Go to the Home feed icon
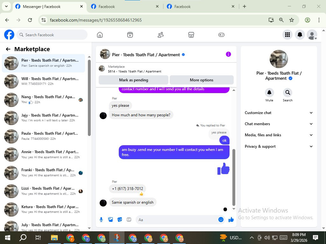 [x=100, y=35]
